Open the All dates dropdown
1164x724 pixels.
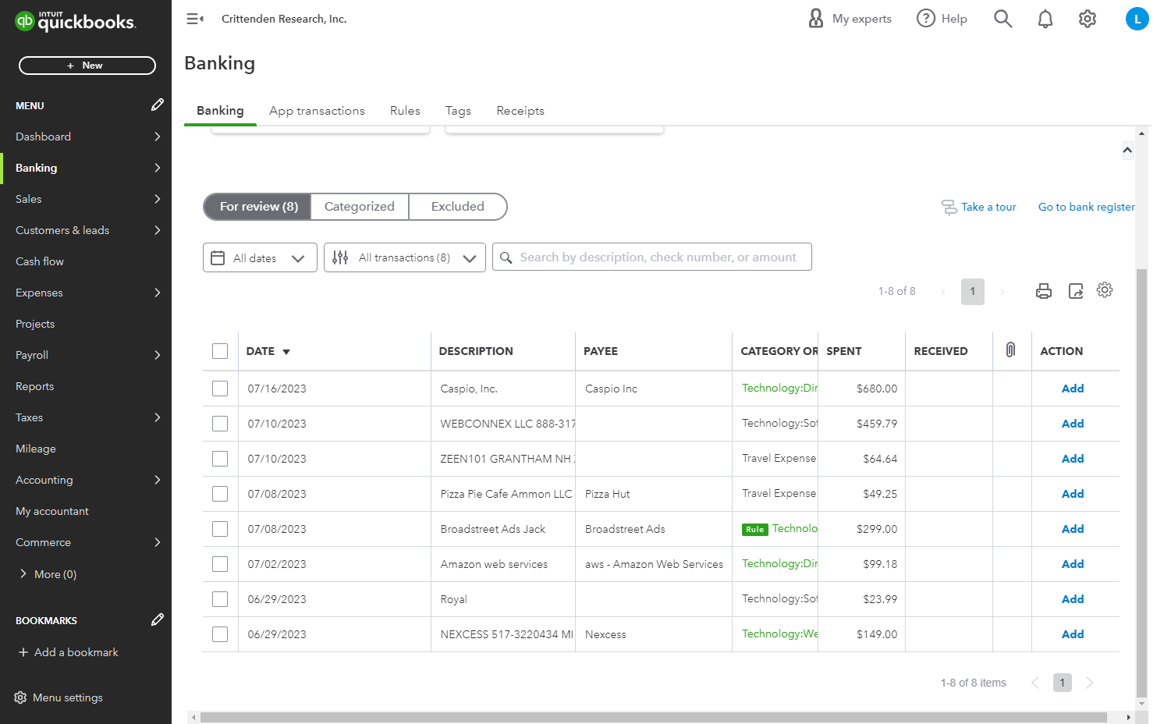pos(260,257)
